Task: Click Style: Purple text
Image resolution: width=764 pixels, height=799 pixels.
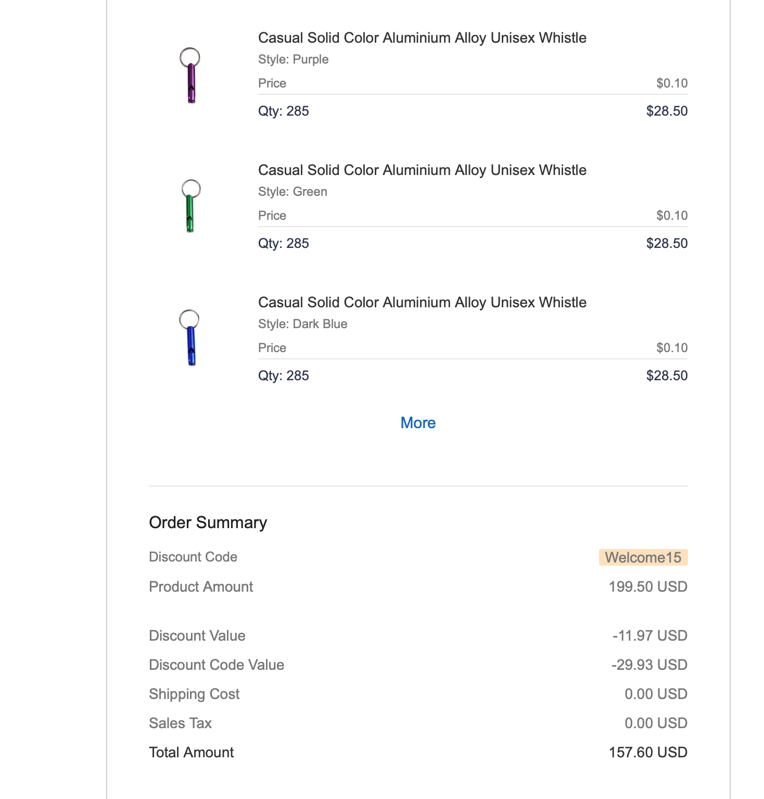Action: 293,59
